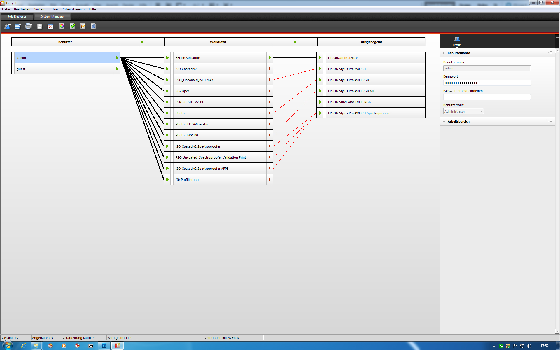Click the Passwort erneut eingeben field
Screen dimensions: 560x350
[487, 97]
